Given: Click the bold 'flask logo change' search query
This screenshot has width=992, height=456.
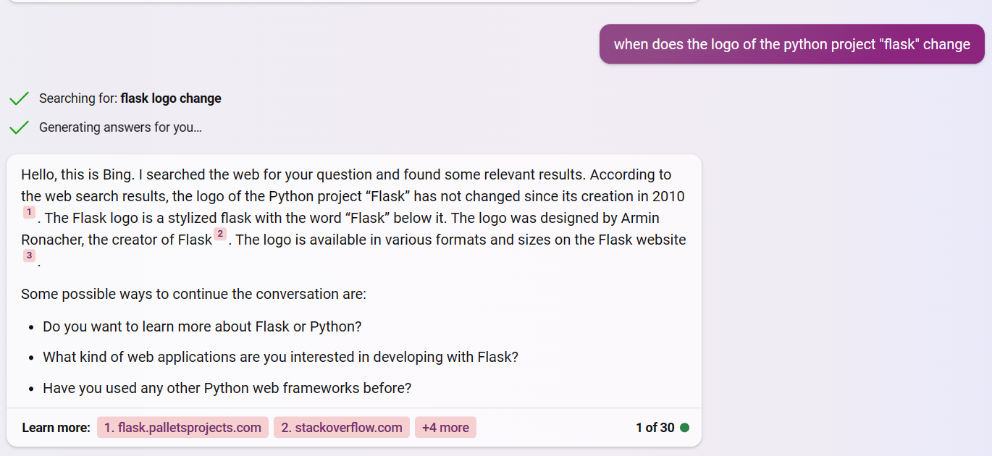Looking at the screenshot, I should coord(171,98).
